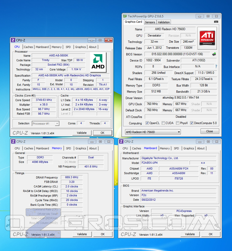The height and width of the screenshot is (251, 232).
Task: Click the GPU-Z title bar app icon
Action: pos(125,16)
